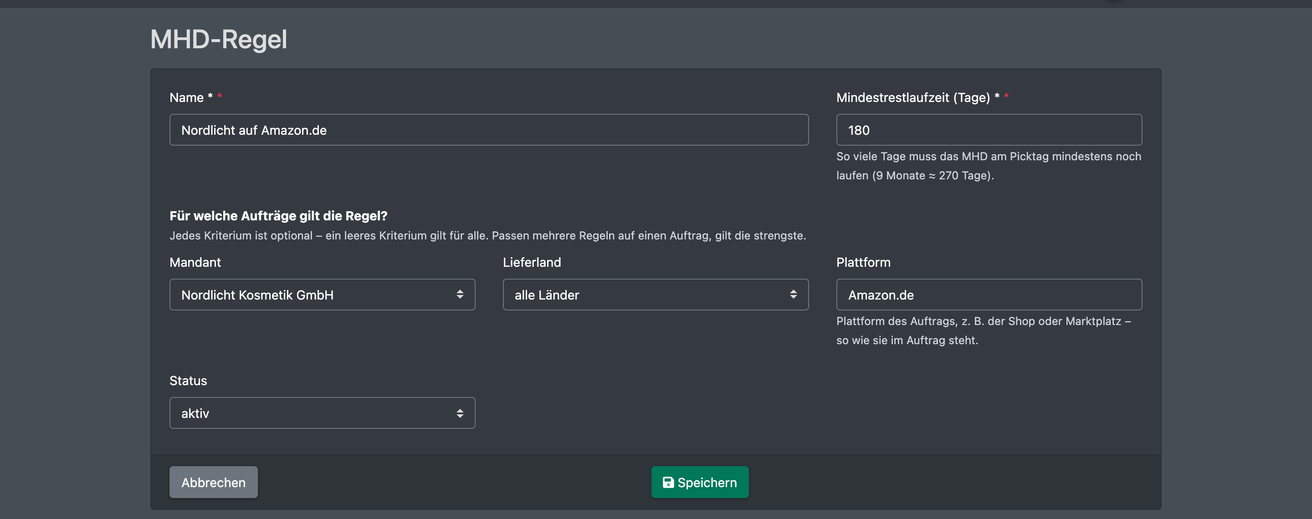
Task: Click the 'Plattform' label
Action: tap(863, 262)
